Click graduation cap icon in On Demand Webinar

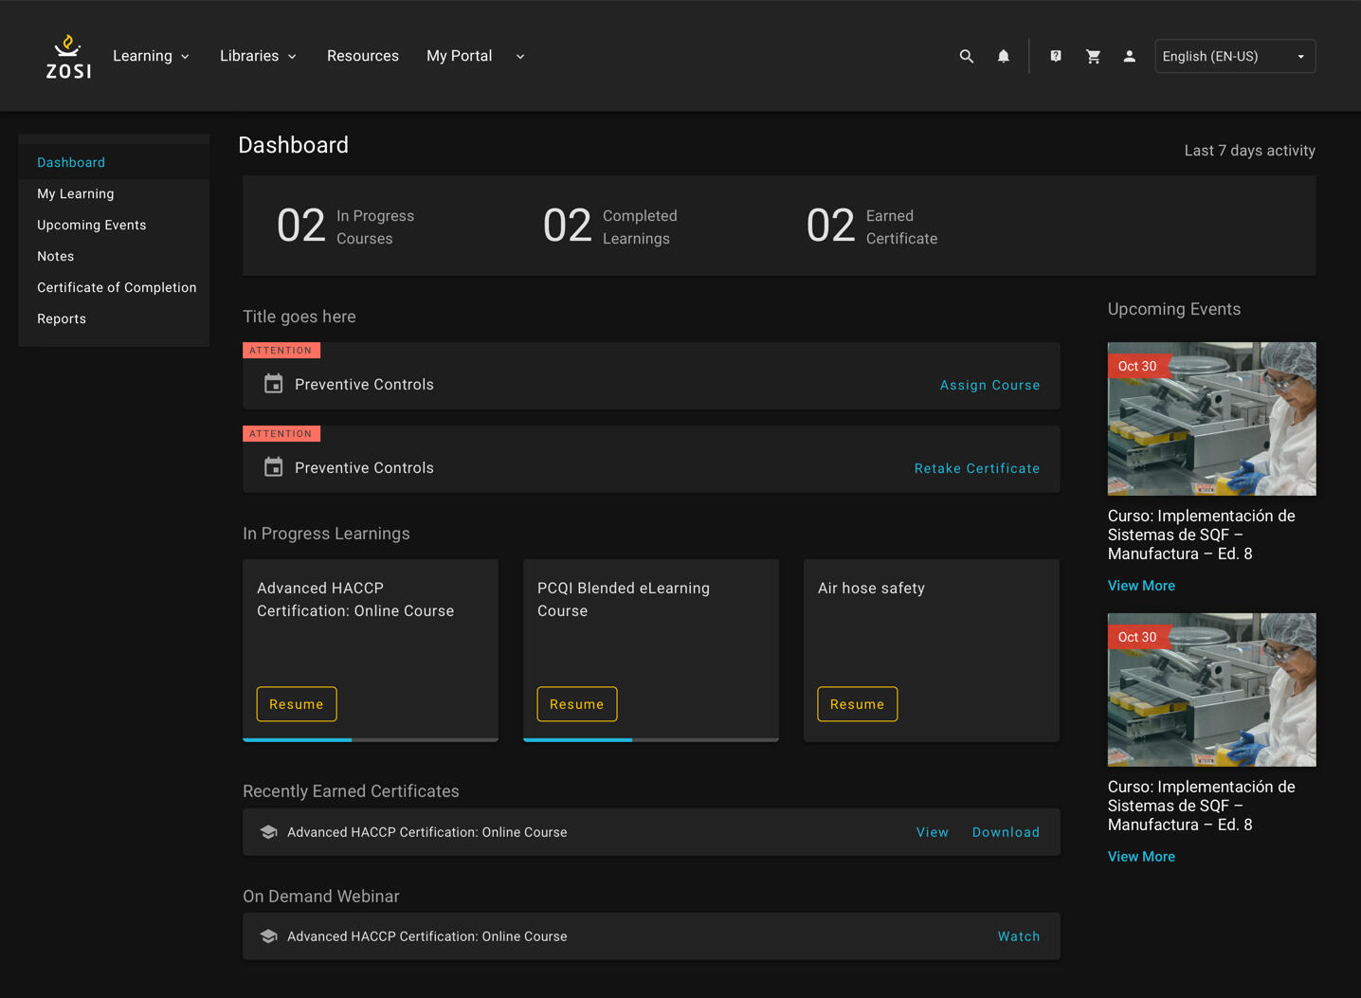click(x=268, y=936)
